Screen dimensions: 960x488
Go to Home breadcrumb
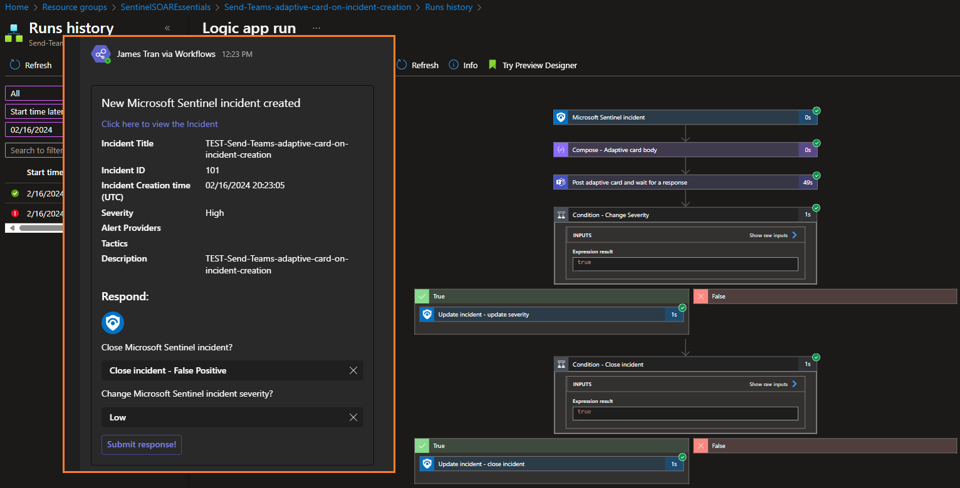click(16, 7)
